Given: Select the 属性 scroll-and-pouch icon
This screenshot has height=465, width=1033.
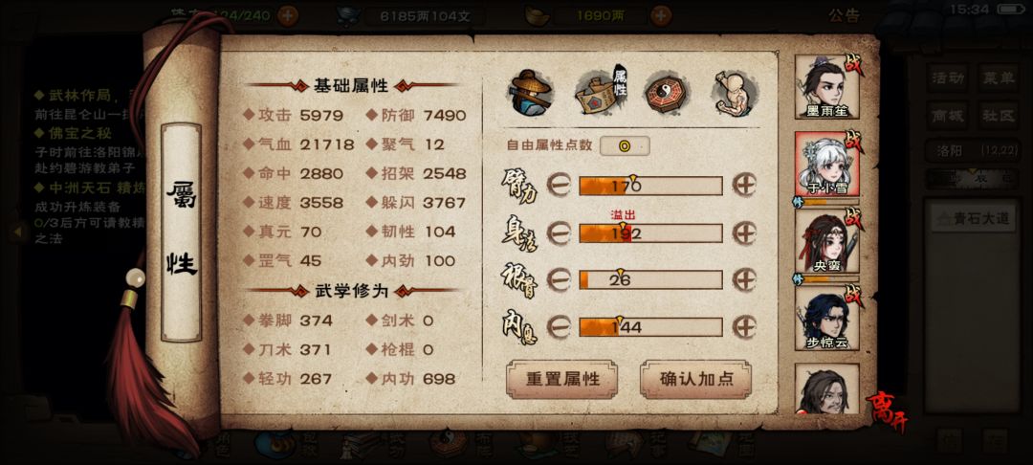Looking at the screenshot, I should (601, 91).
